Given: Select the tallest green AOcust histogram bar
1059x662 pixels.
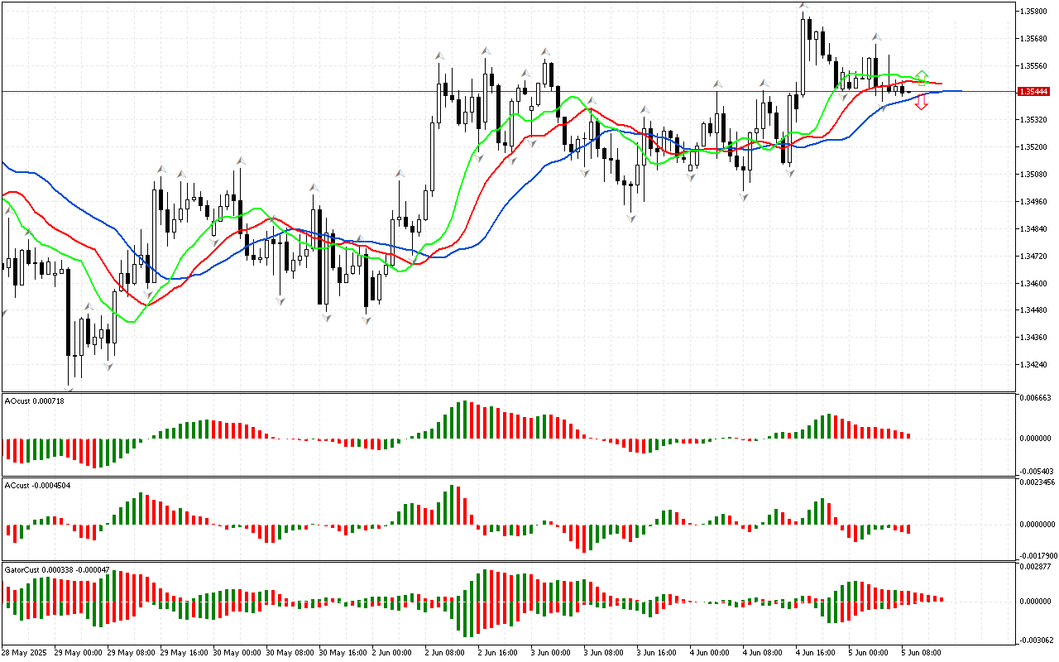Looking at the screenshot, I should coord(464,420).
